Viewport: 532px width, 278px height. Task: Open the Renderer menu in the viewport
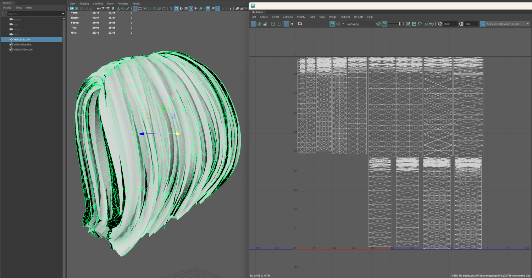pyautogui.click(x=123, y=4)
